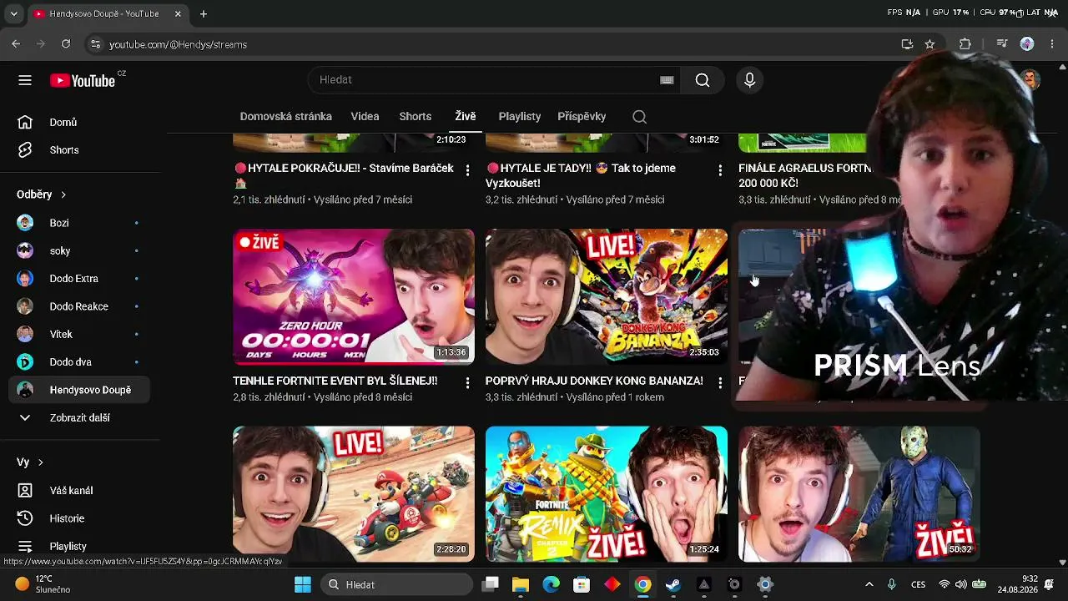The height and width of the screenshot is (601, 1068).
Task: Open TENHLE FORTNITE EVENT BYL ŠÍLENEJ title
Action: click(x=335, y=381)
